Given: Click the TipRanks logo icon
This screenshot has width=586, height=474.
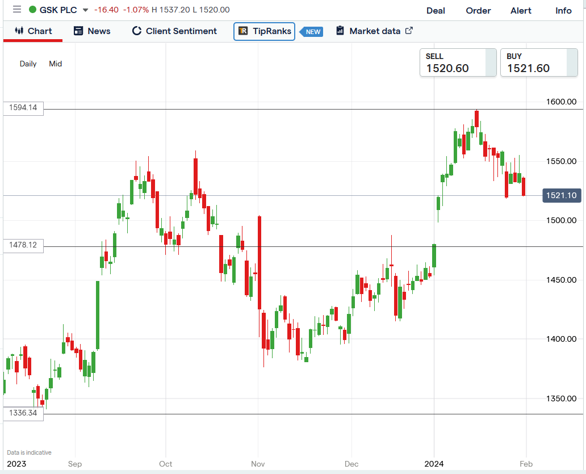Looking at the screenshot, I should pyautogui.click(x=243, y=31).
